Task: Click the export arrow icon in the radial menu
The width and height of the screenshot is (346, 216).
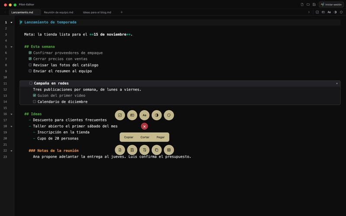Action: 144,150
